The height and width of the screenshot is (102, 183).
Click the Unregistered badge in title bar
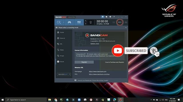[x=71, y=17]
